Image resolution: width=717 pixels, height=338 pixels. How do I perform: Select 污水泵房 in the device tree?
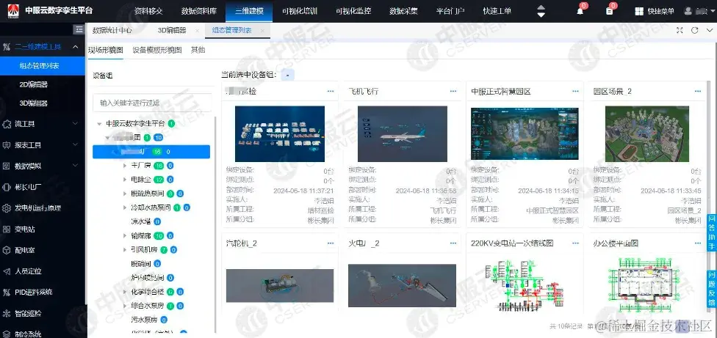(x=145, y=320)
